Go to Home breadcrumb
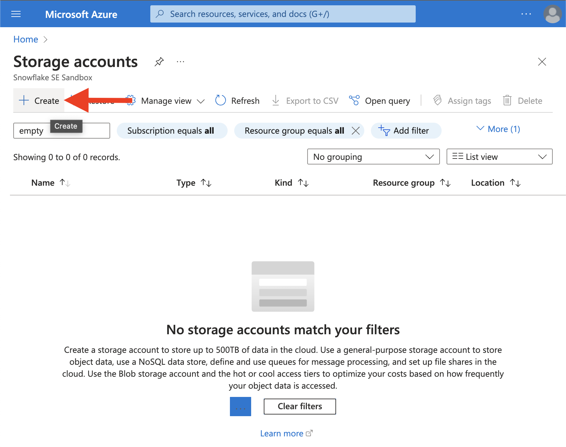Viewport: 566px width, 447px height. coord(26,39)
